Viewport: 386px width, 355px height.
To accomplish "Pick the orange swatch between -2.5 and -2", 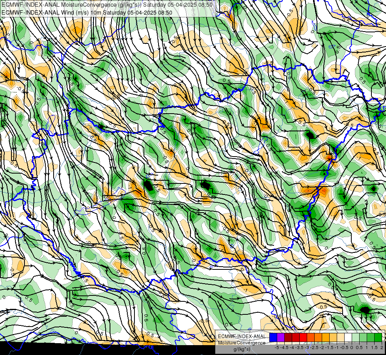I will tap(318, 338).
